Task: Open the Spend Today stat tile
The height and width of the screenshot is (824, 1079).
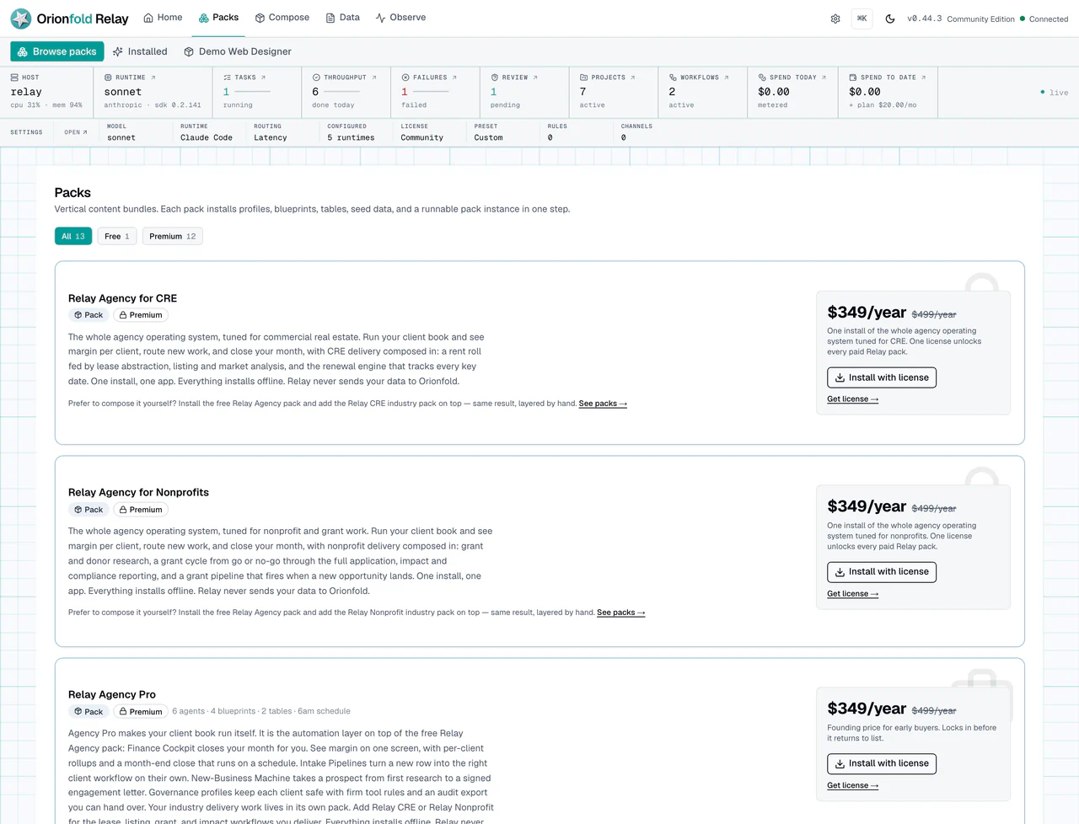Action: point(792,91)
